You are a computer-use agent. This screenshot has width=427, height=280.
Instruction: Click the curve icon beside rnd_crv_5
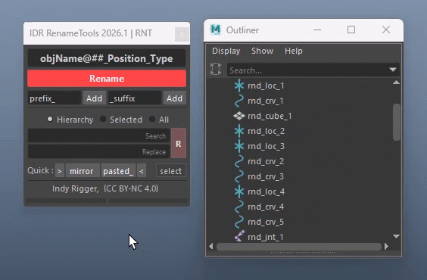pos(239,222)
